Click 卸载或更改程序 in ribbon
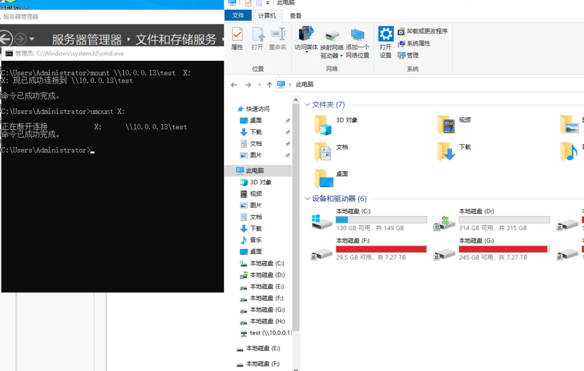The height and width of the screenshot is (371, 584). 423,31
